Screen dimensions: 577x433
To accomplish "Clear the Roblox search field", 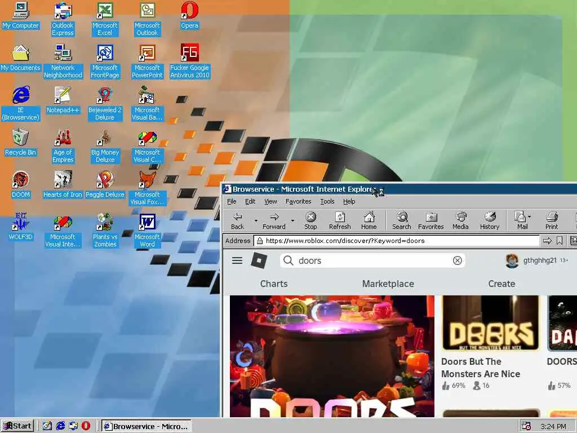I will click(458, 260).
